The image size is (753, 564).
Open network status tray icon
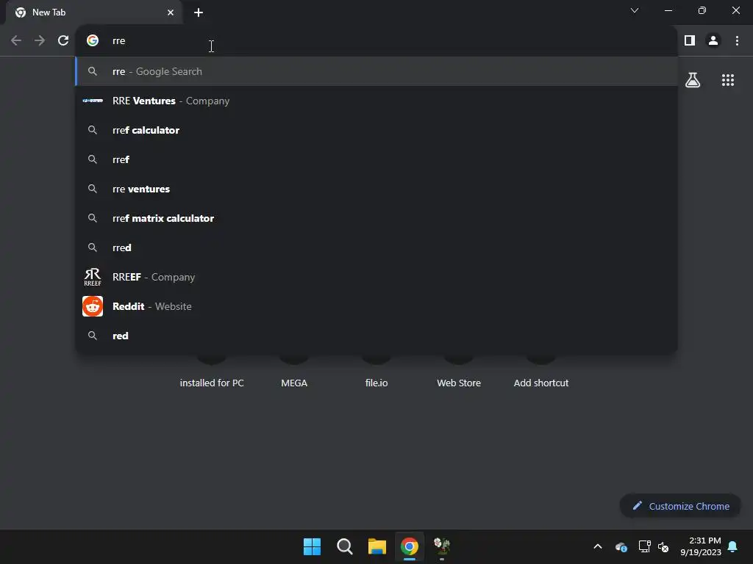[644, 546]
